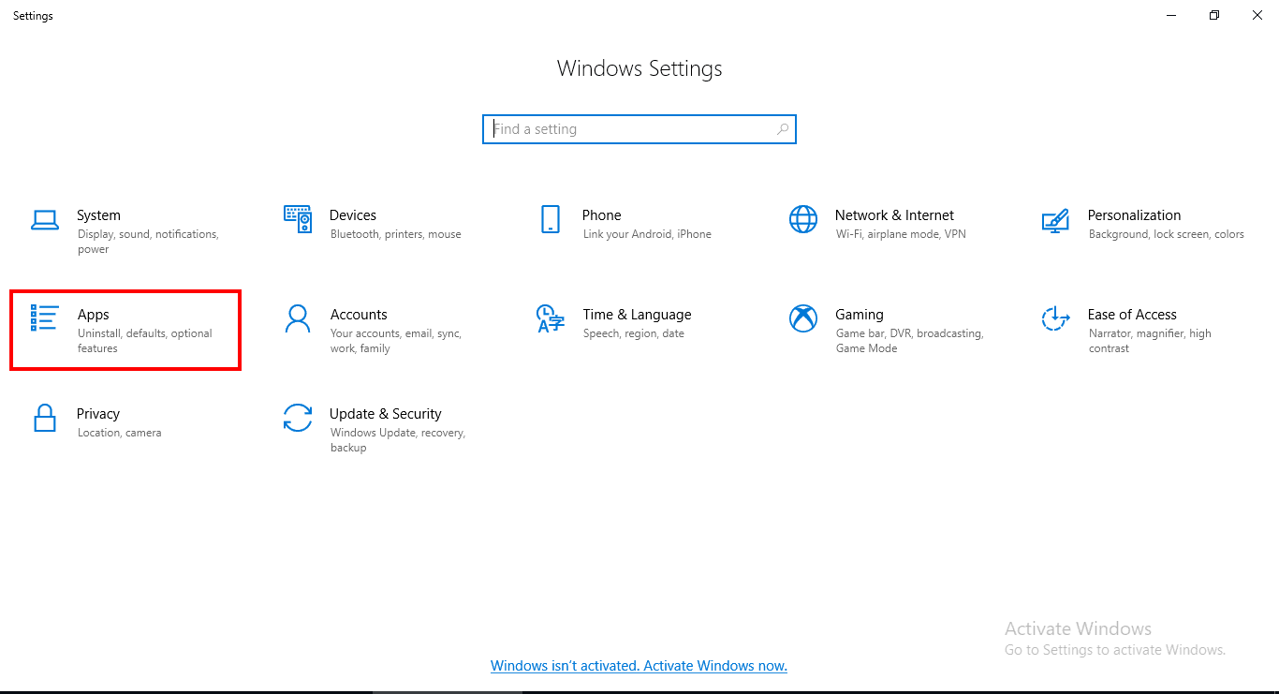Click the Ease of Access icon
This screenshot has width=1279, height=694.
click(x=1056, y=318)
